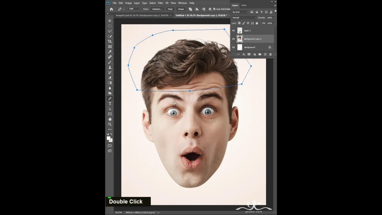
Task: Toggle the Auto Add/Delete checkbox
Action: click(x=214, y=9)
